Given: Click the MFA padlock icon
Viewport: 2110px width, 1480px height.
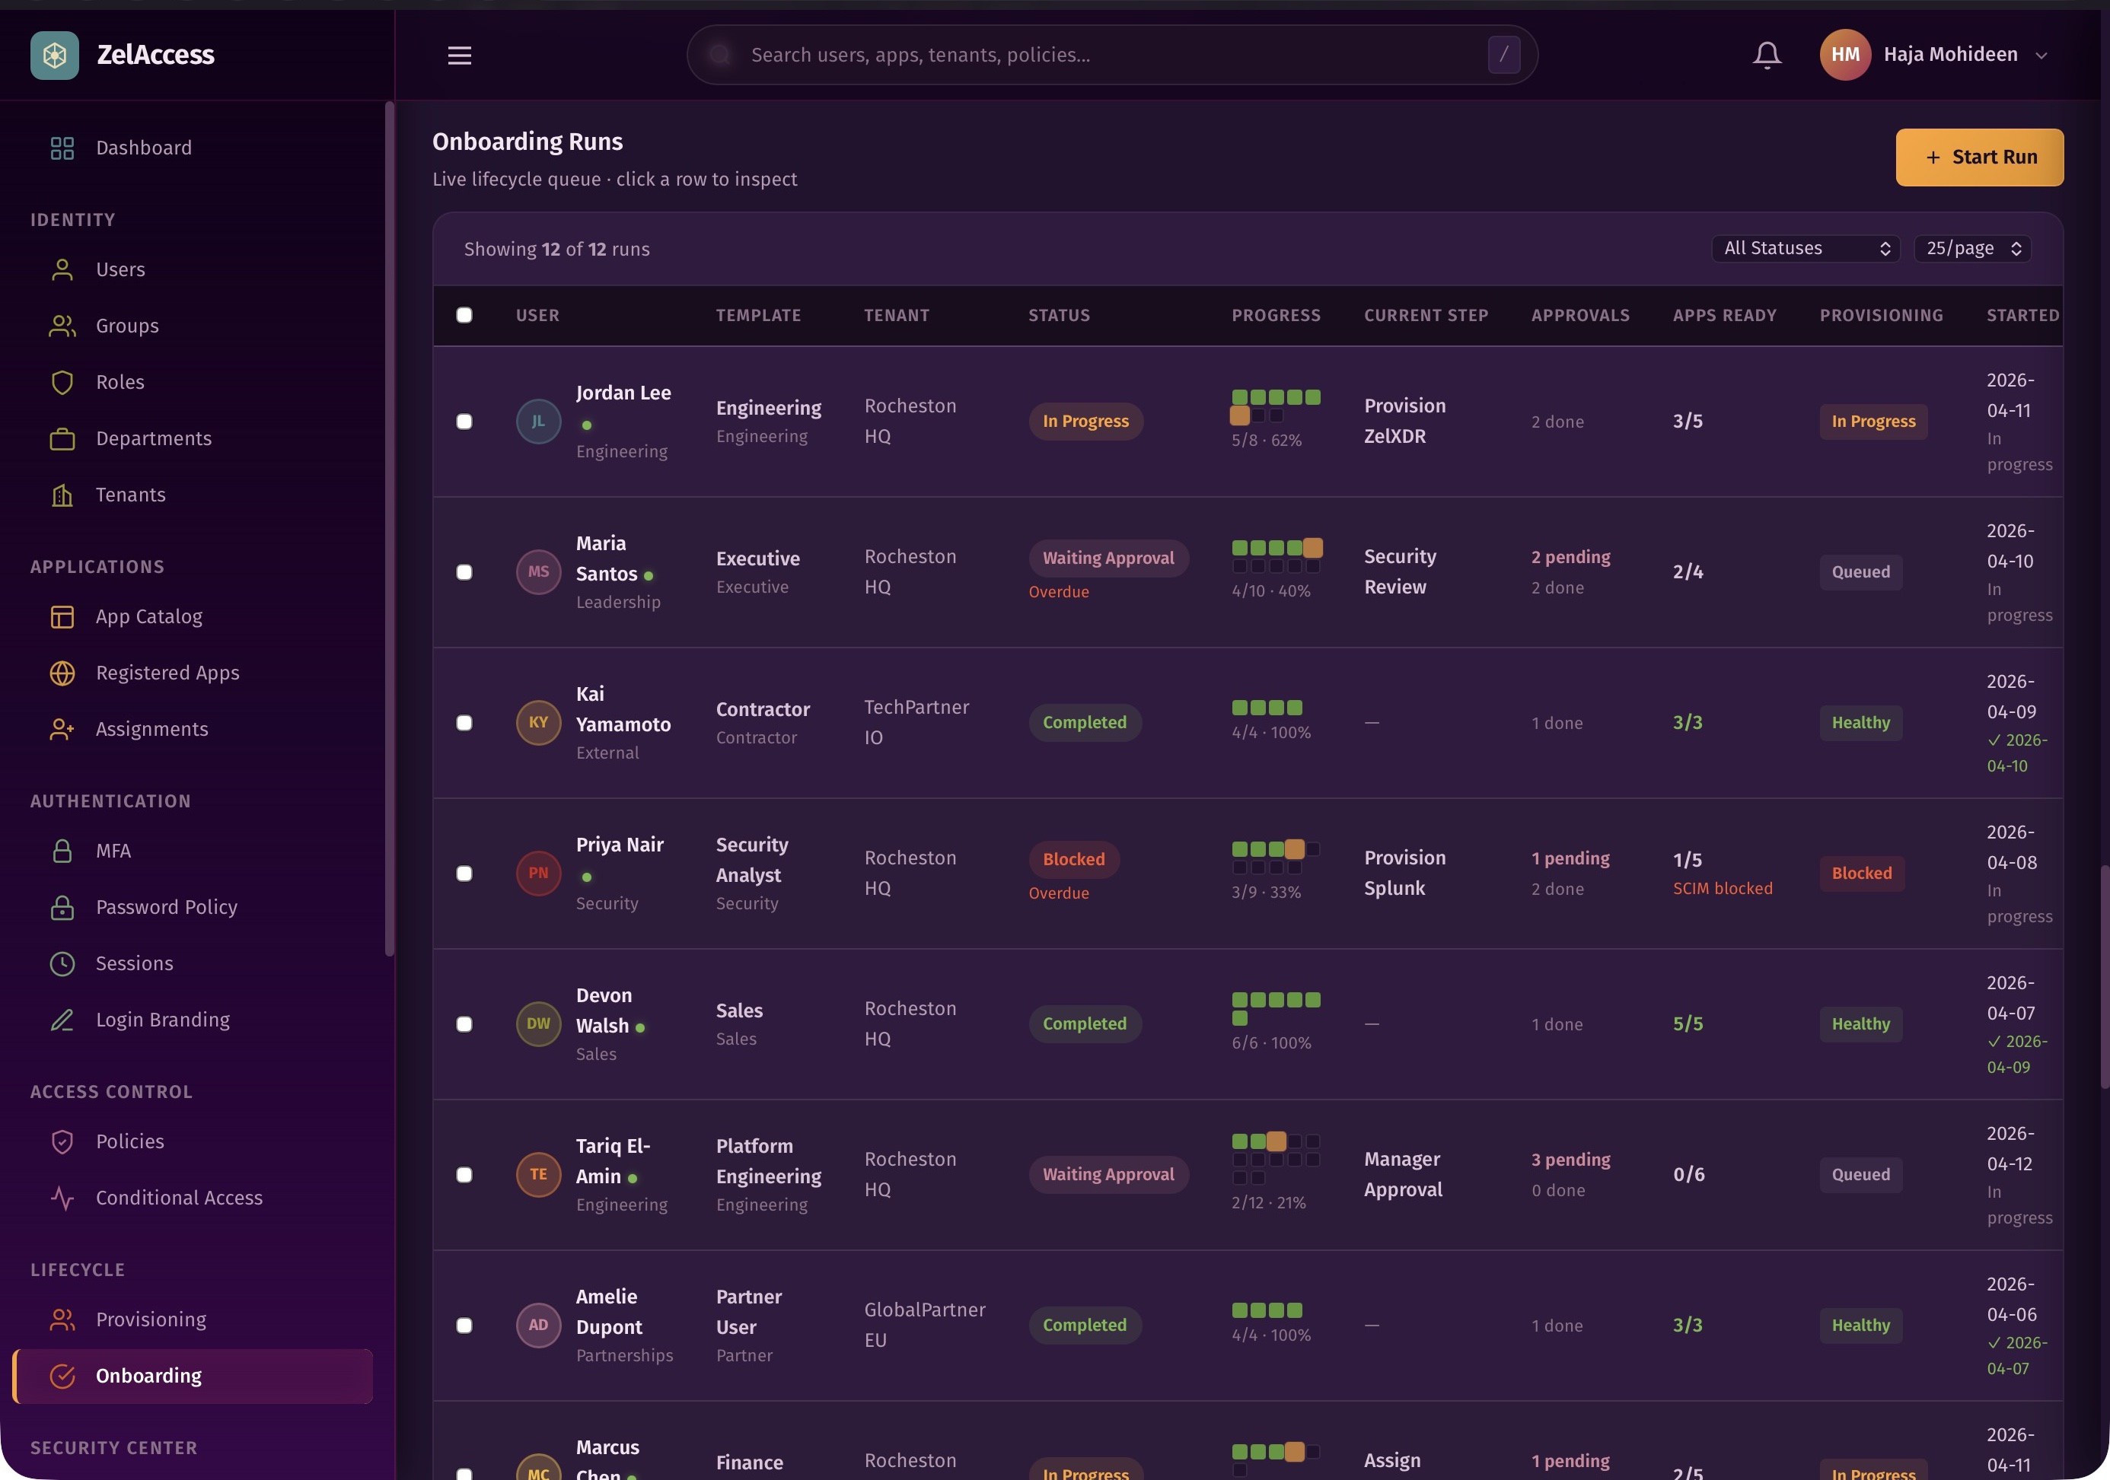Looking at the screenshot, I should (x=62, y=851).
